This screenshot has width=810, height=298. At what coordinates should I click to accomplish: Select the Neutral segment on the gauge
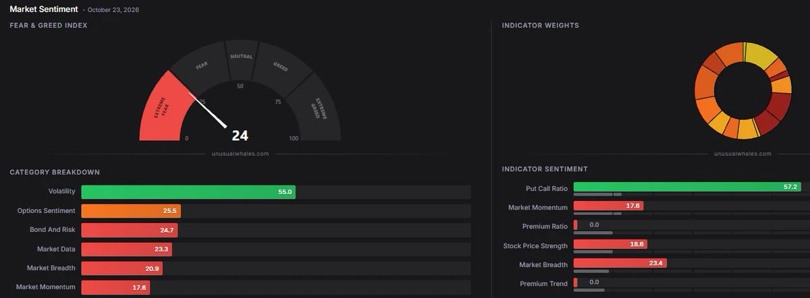coord(240,58)
